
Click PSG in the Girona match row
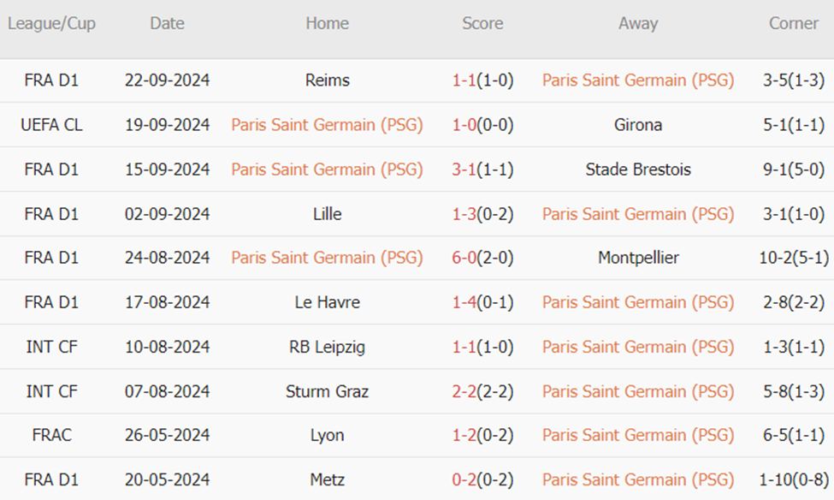point(327,125)
